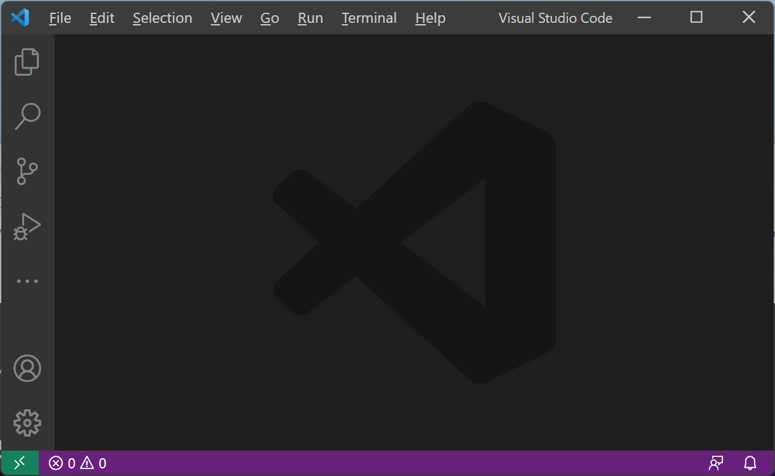Open the Run menu
775x476 pixels.
(311, 18)
